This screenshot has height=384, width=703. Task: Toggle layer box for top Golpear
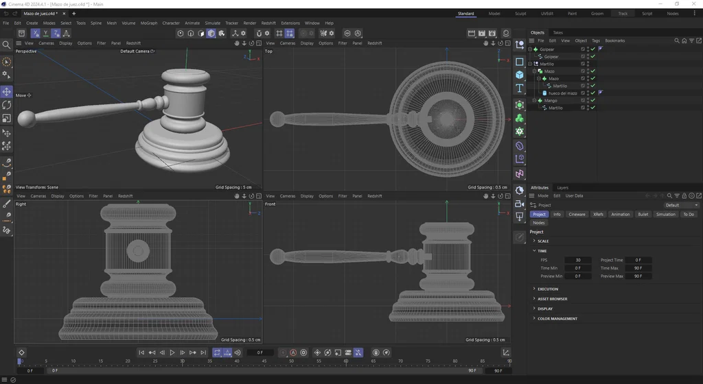(583, 49)
